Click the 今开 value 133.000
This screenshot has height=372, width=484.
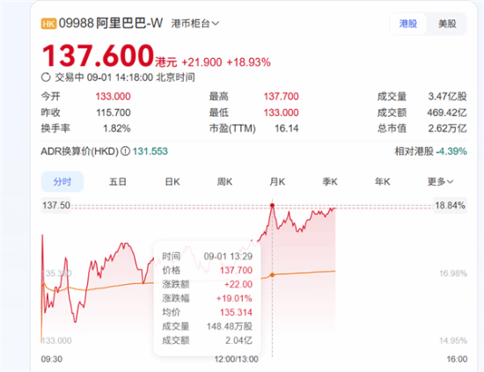(113, 97)
